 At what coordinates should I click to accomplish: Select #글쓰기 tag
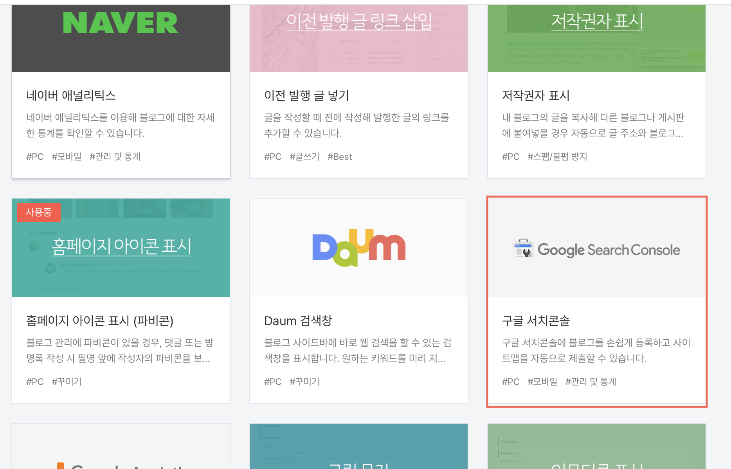[x=304, y=157]
